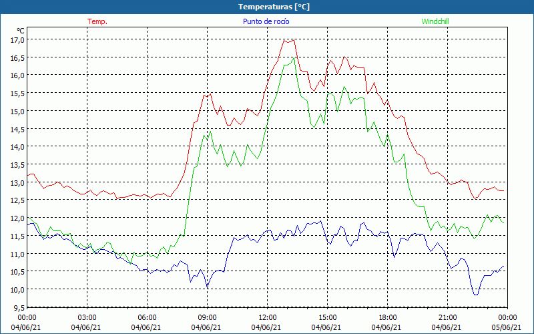
Task: Click the '14,0' y-axis value
Action: click(x=18, y=147)
